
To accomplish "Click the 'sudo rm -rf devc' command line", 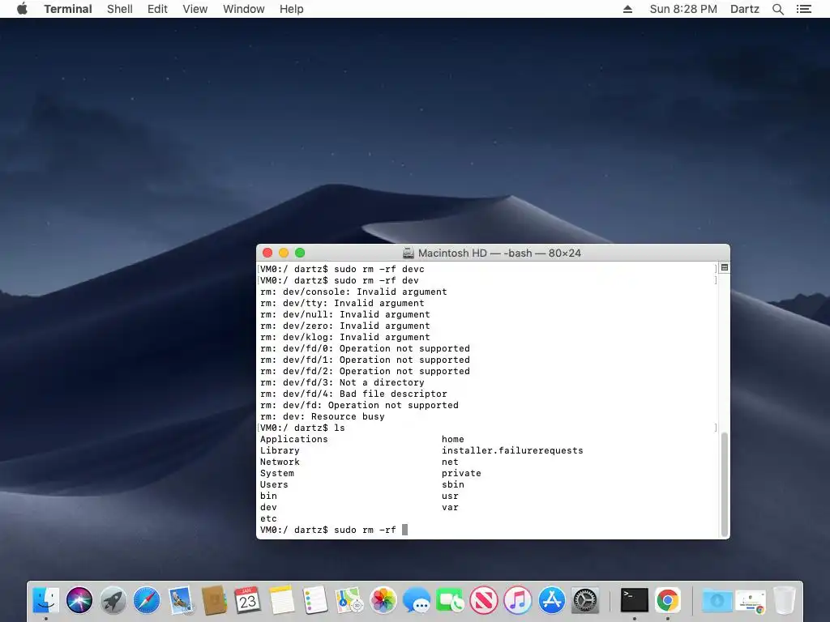I will click(379, 269).
